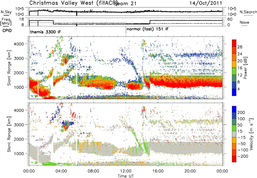Click the blue top of the velocity color bar

(x=234, y=109)
